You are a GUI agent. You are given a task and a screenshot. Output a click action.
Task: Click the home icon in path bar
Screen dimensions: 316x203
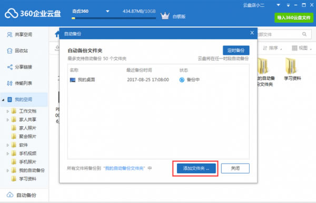point(57,34)
